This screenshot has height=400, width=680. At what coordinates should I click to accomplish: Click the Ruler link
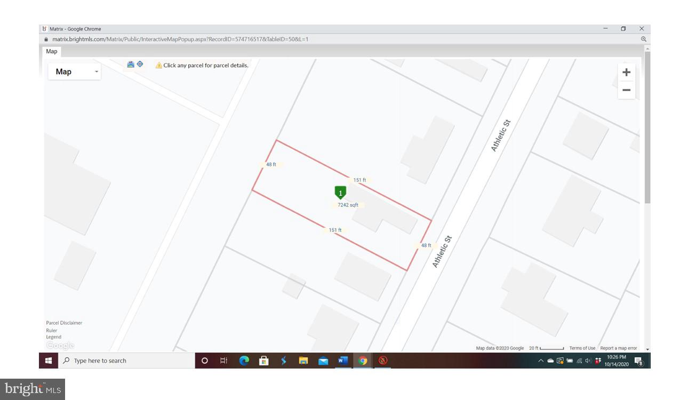click(52, 331)
